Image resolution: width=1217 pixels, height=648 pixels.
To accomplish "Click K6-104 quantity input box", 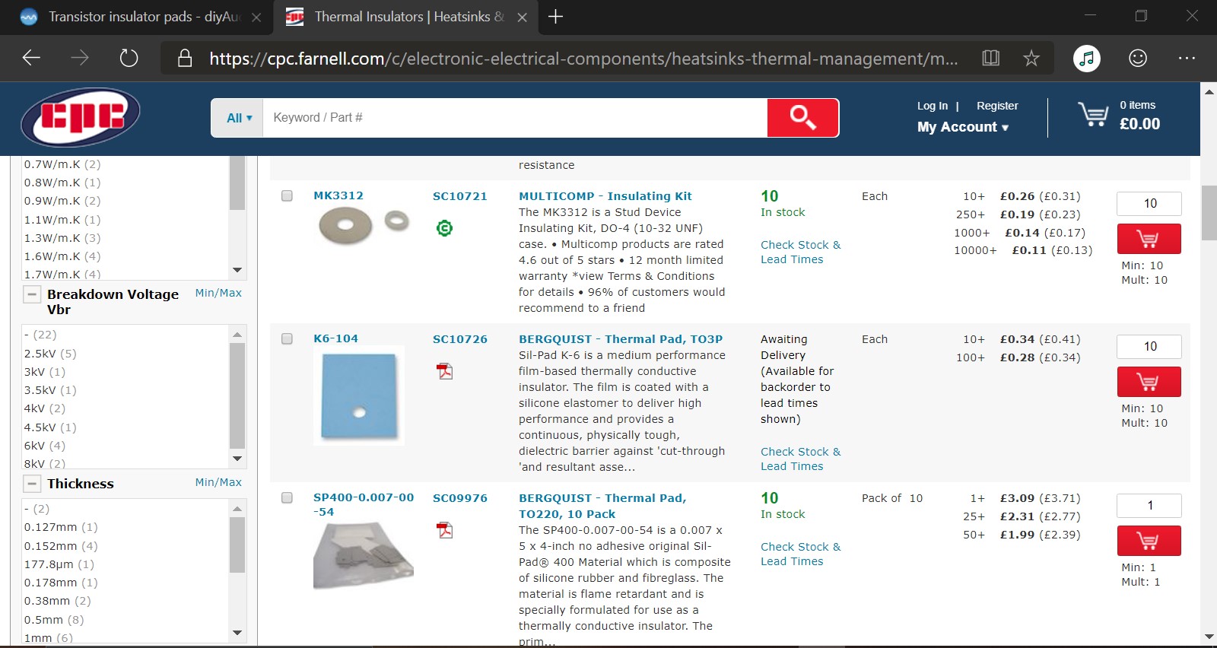I will [1149, 347].
